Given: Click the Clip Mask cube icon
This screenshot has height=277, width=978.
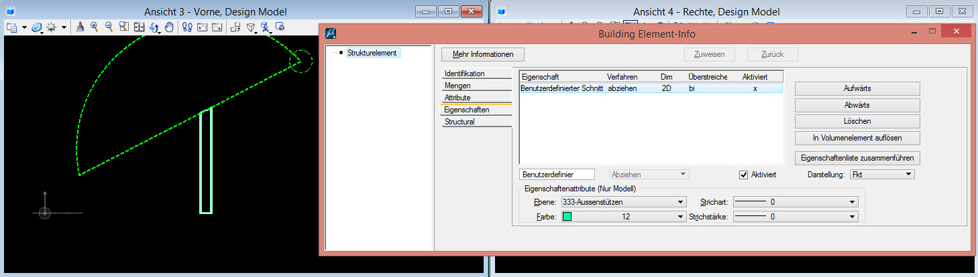Looking at the screenshot, I should tap(280, 27).
